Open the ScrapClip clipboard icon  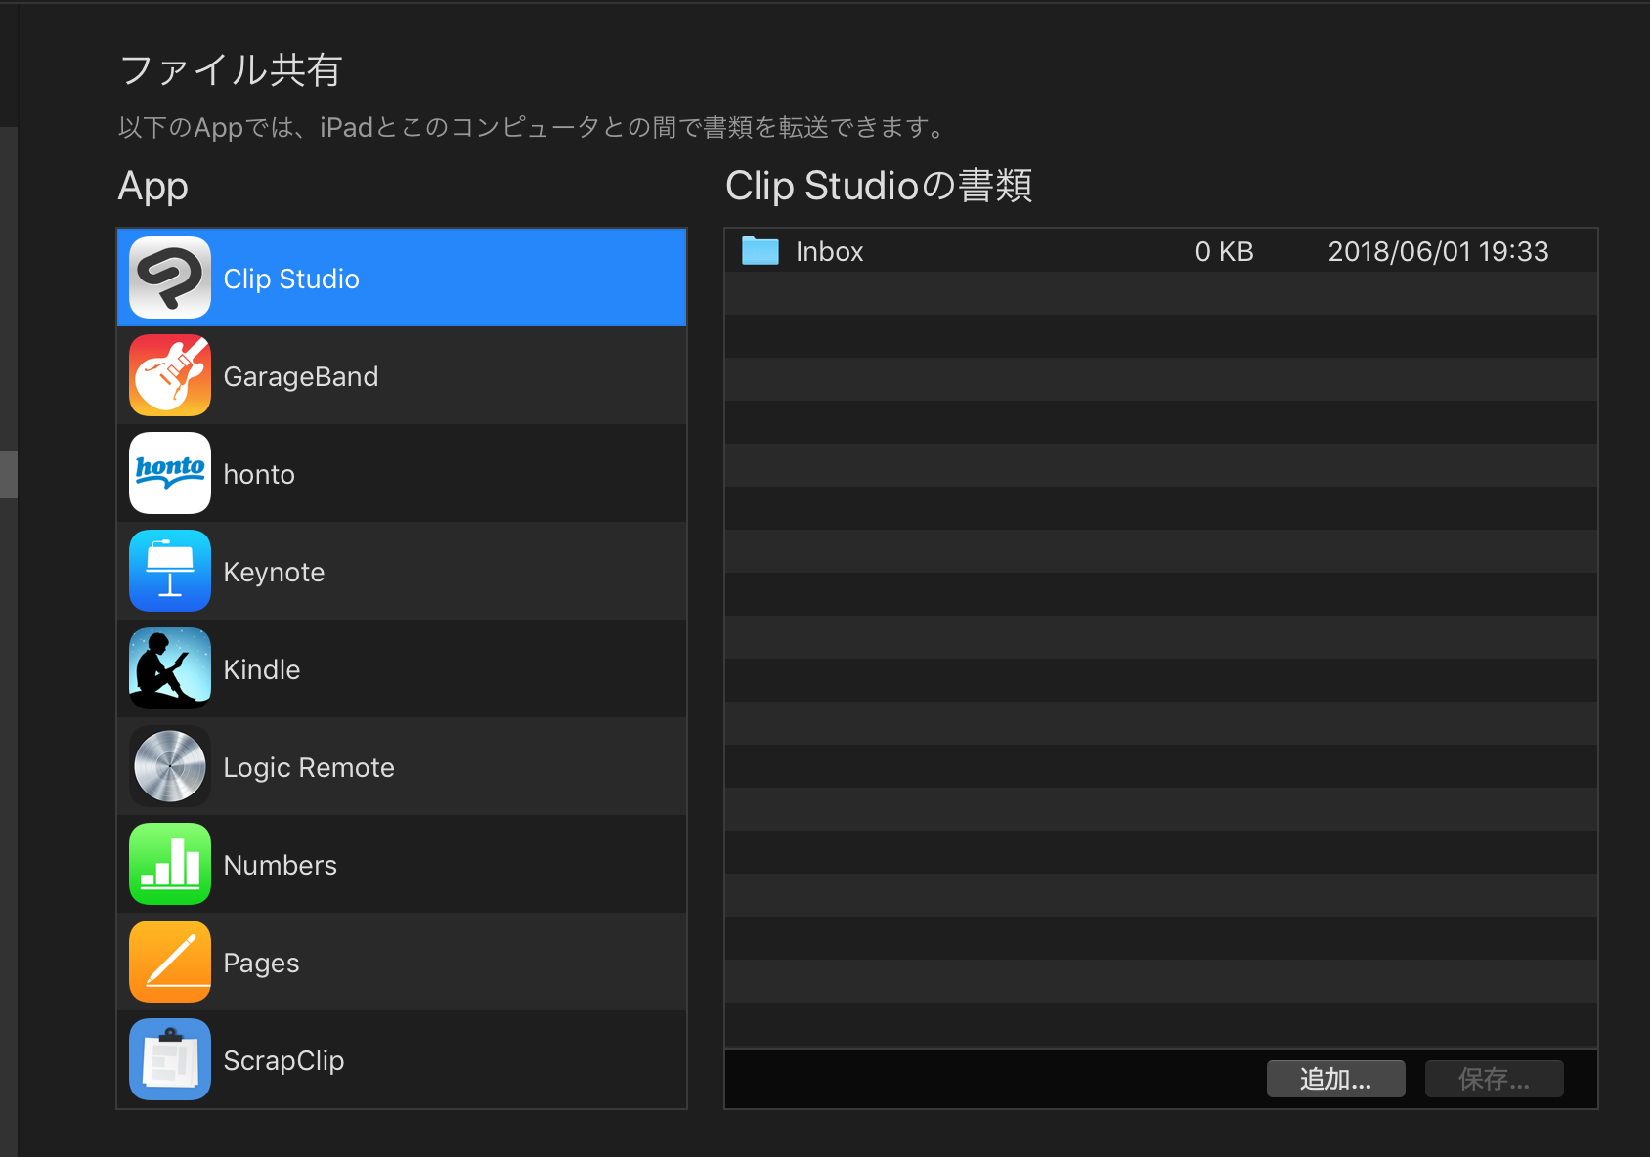(170, 1059)
